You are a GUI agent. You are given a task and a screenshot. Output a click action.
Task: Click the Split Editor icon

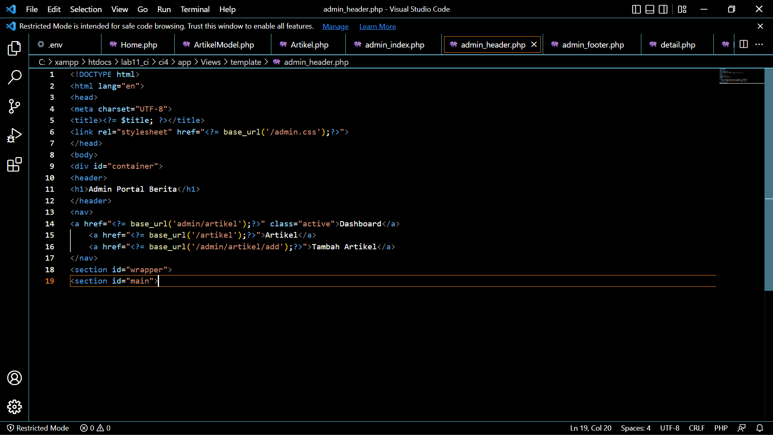click(x=744, y=44)
